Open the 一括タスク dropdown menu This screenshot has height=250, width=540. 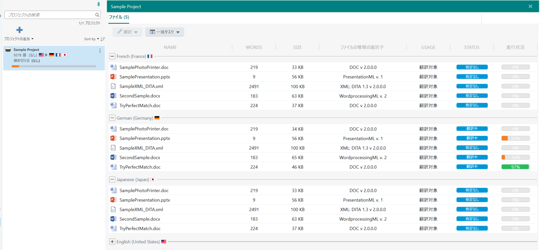click(165, 32)
